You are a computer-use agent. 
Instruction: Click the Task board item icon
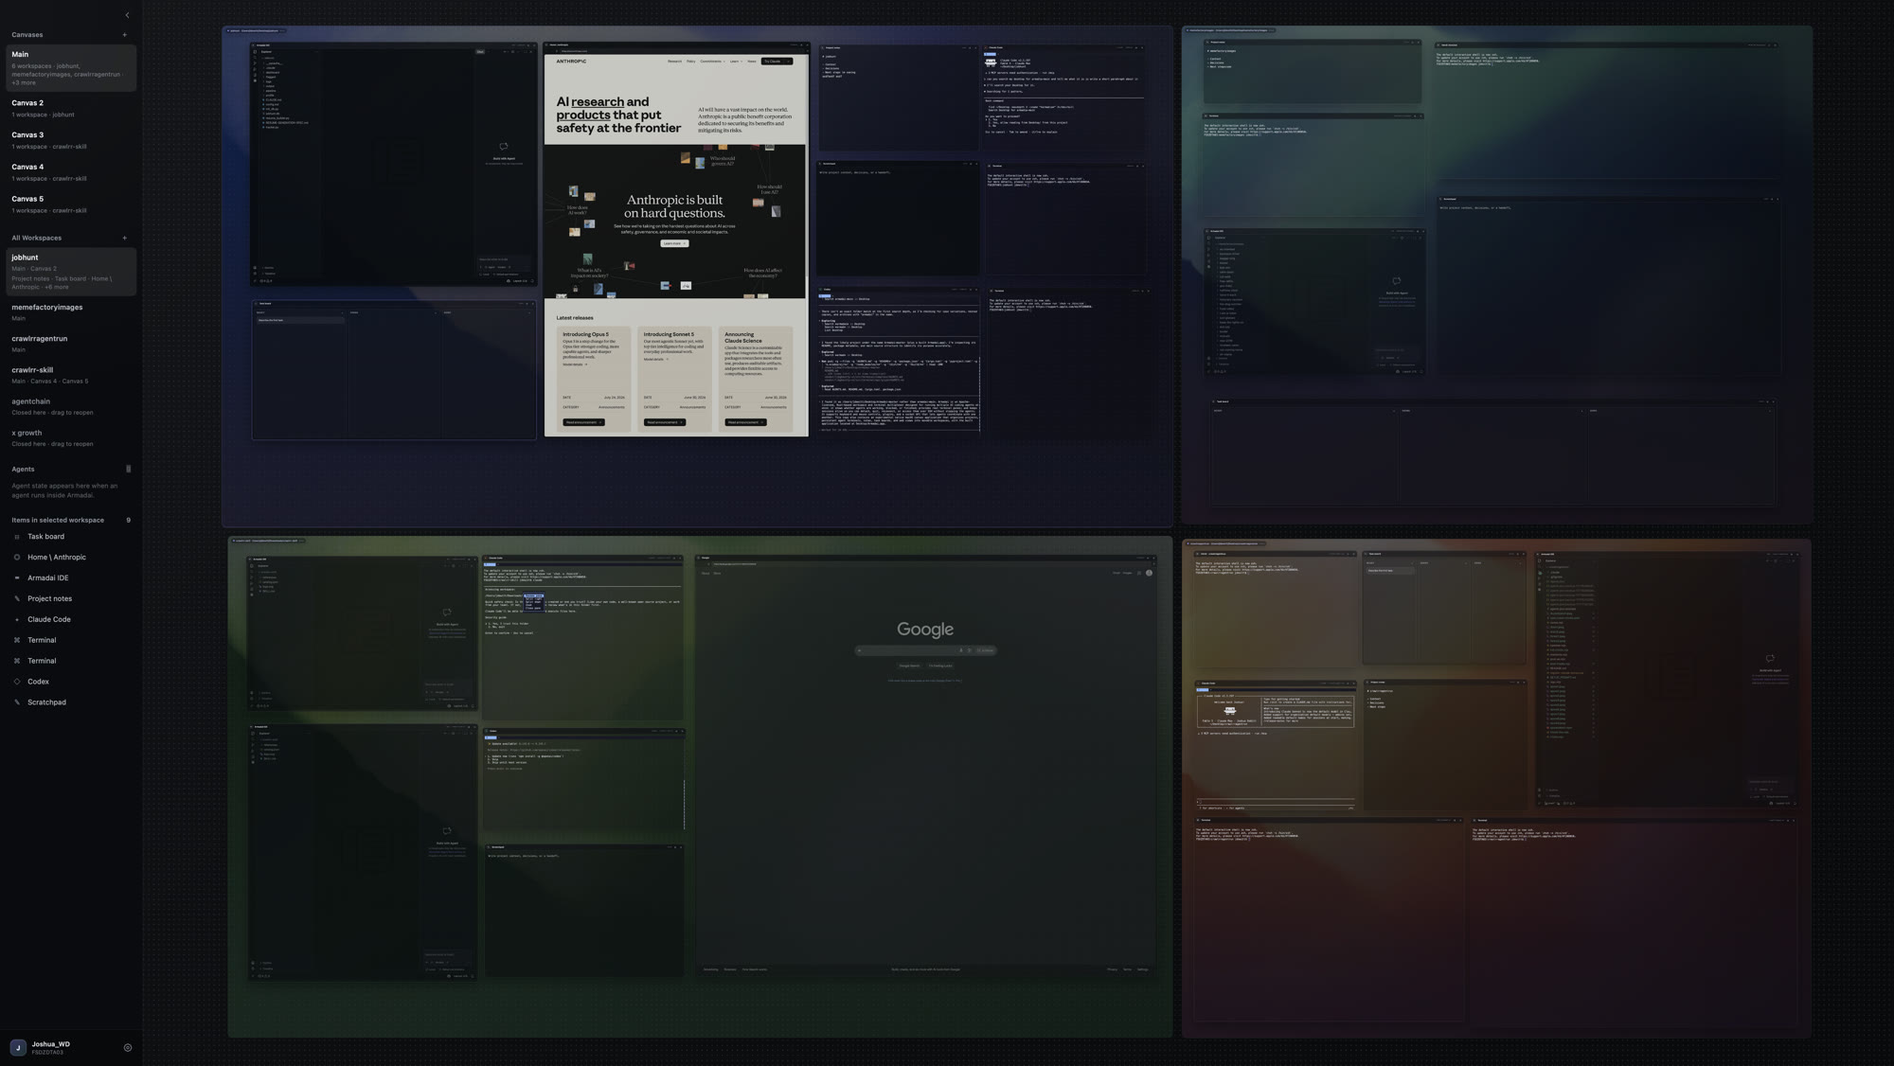tap(17, 537)
